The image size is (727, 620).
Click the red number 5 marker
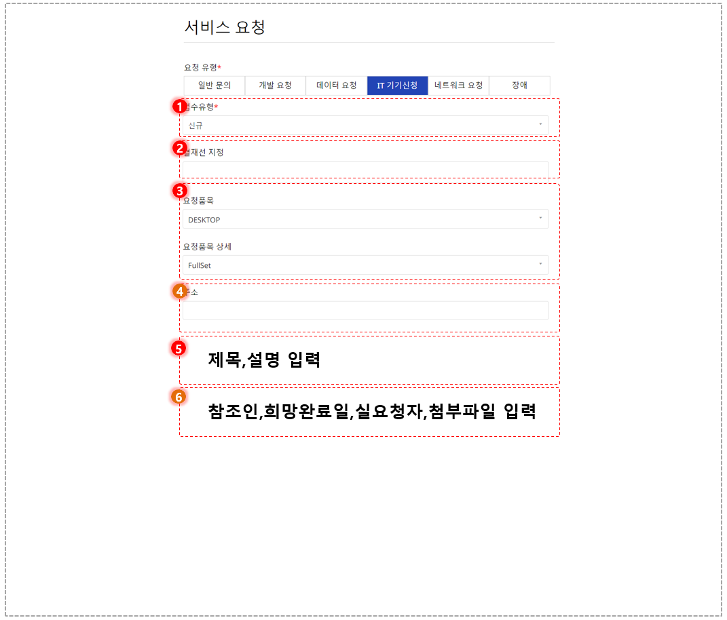[x=178, y=348]
